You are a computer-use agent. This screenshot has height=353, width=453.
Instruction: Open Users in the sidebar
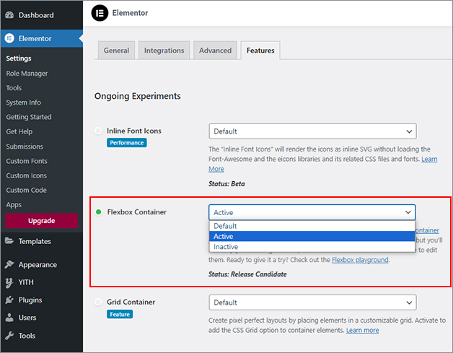click(41, 318)
